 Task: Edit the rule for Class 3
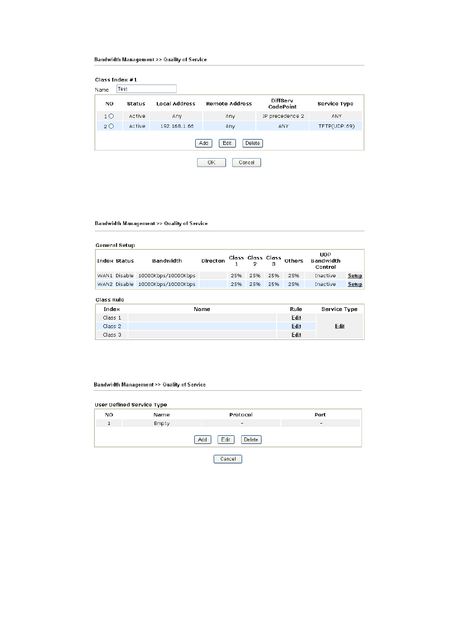[296, 335]
